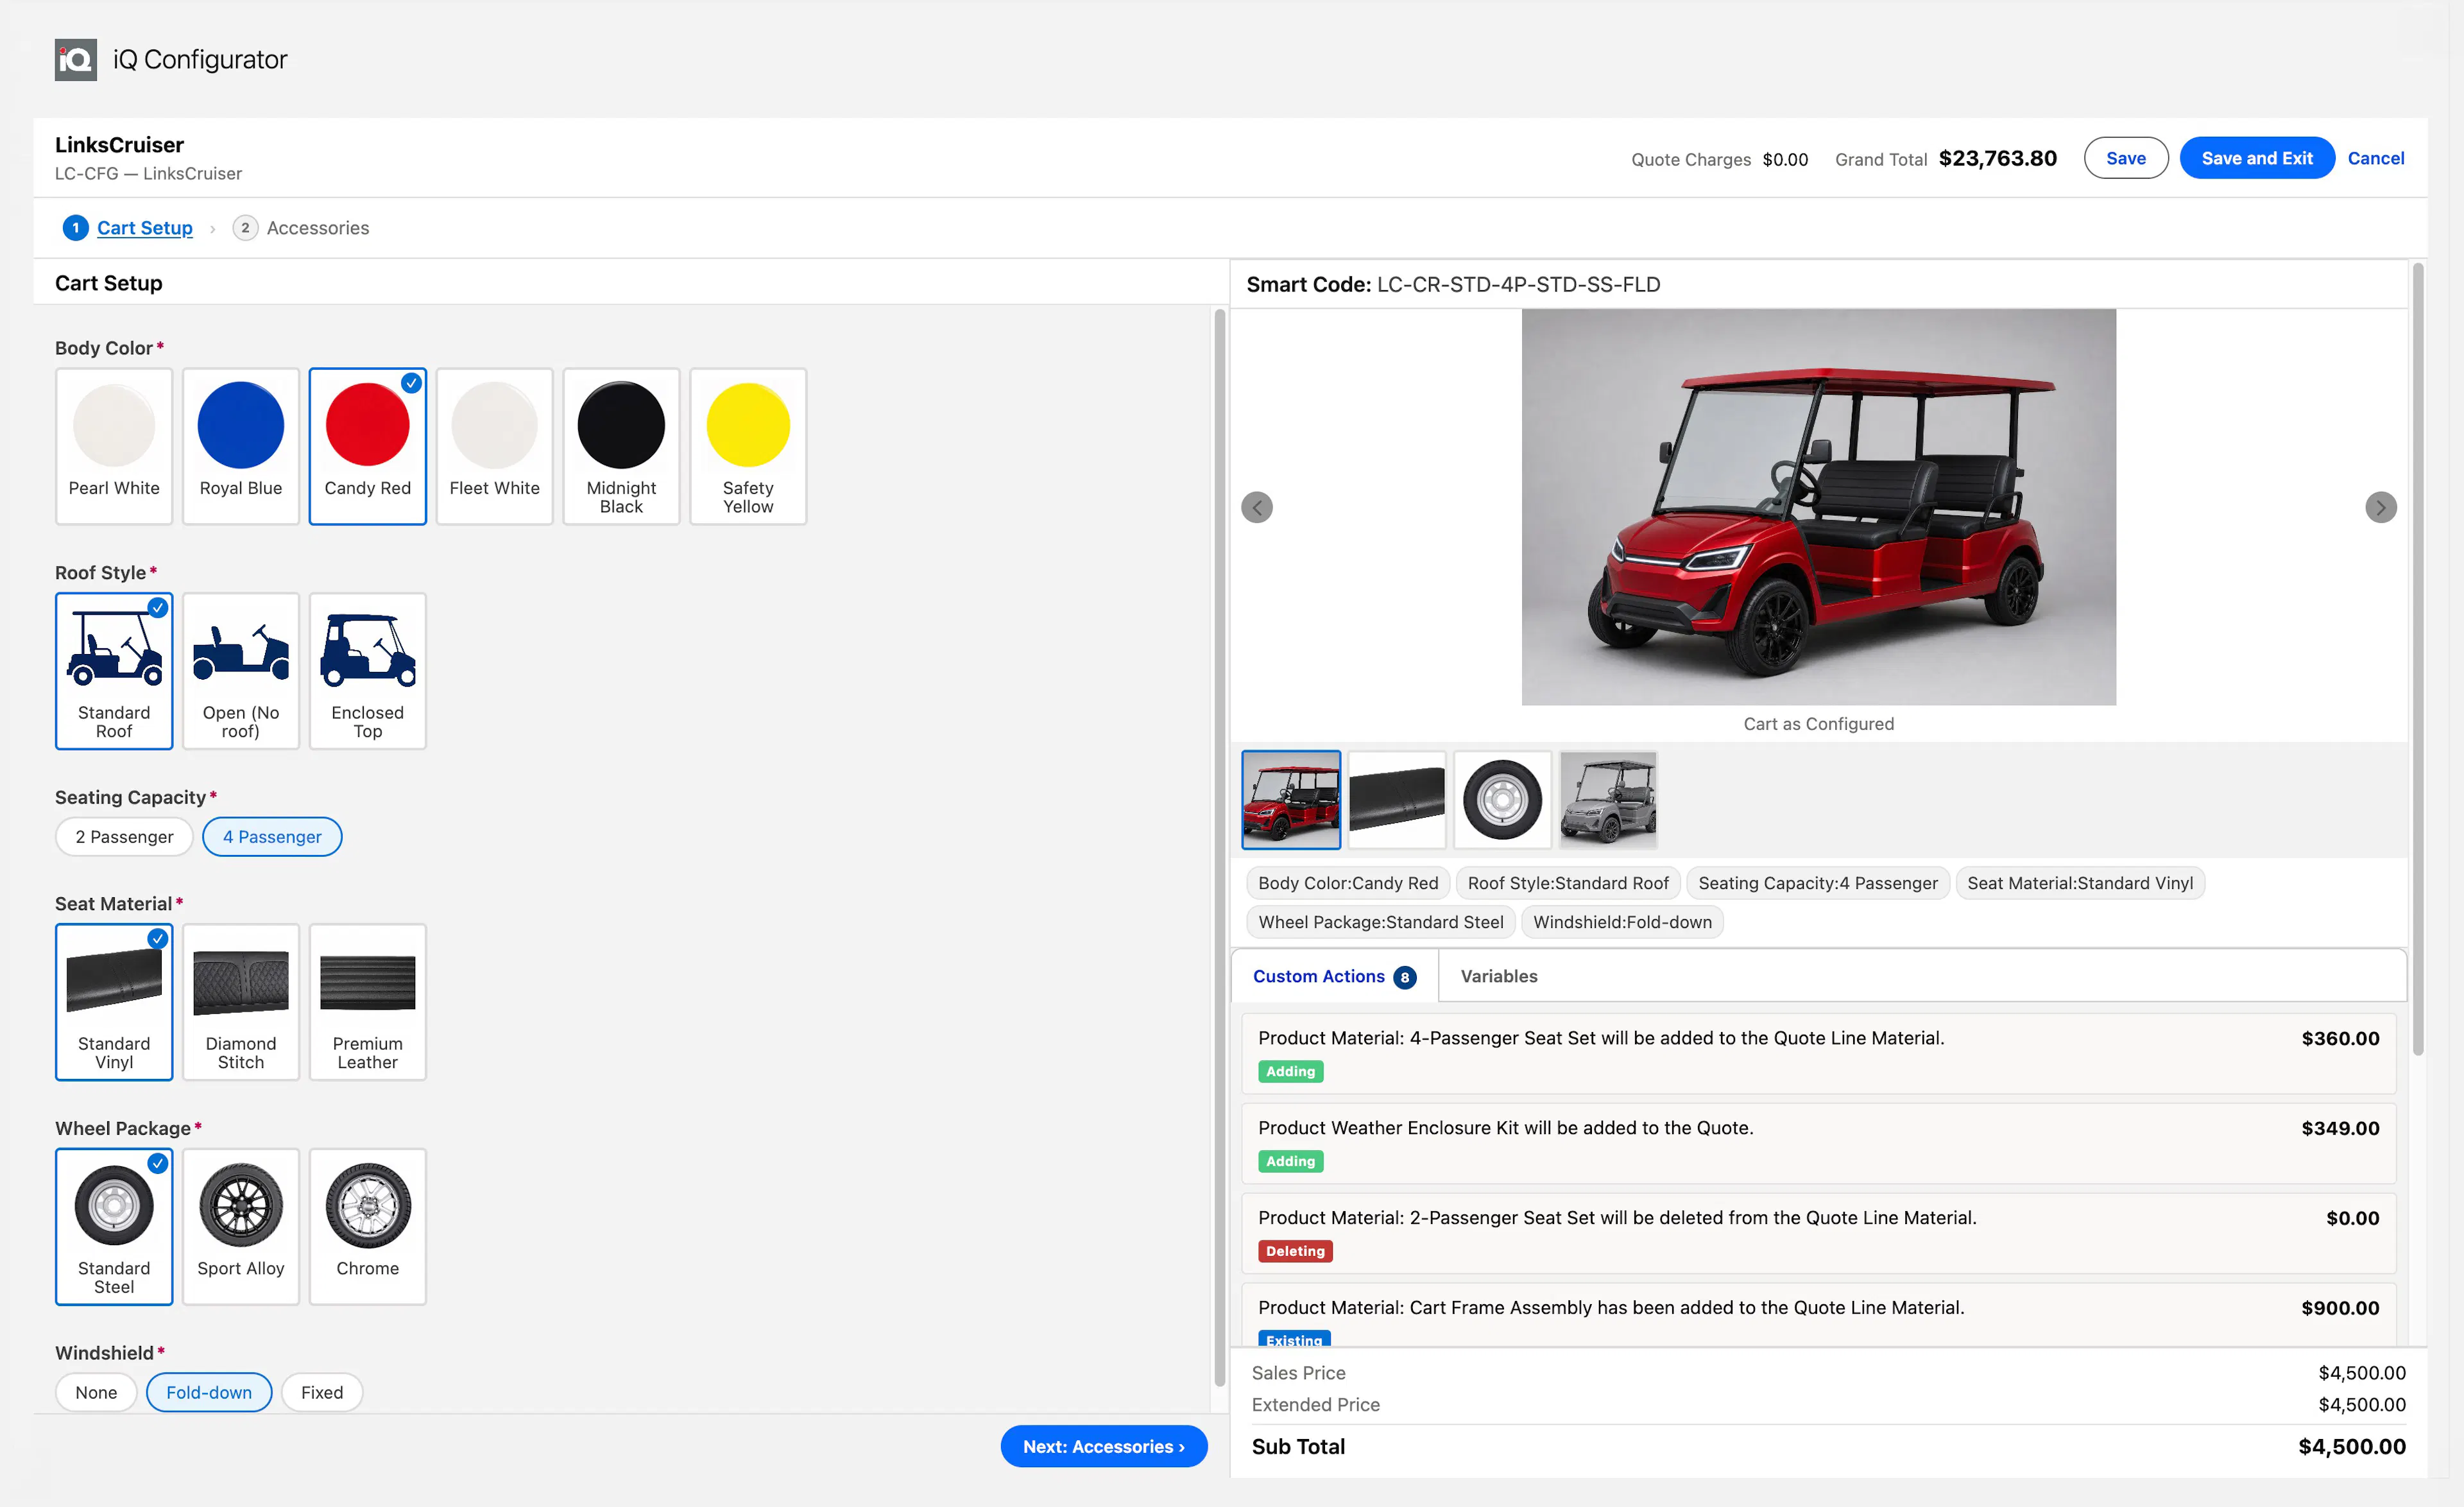Open the Cart Setup step
Viewport: 2464px width, 1507px height.
pyautogui.click(x=144, y=228)
